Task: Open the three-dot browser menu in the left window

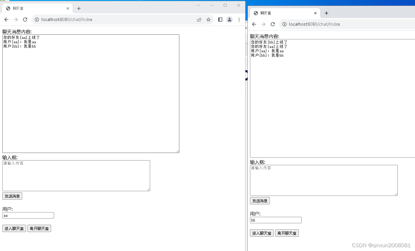Action: tap(239, 20)
